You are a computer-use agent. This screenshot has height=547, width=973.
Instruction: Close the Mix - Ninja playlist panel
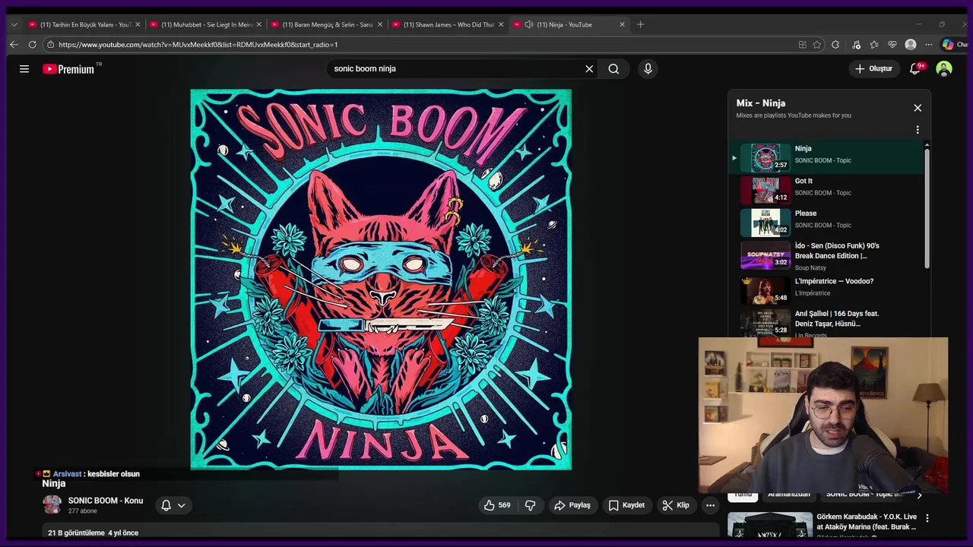[x=918, y=108]
